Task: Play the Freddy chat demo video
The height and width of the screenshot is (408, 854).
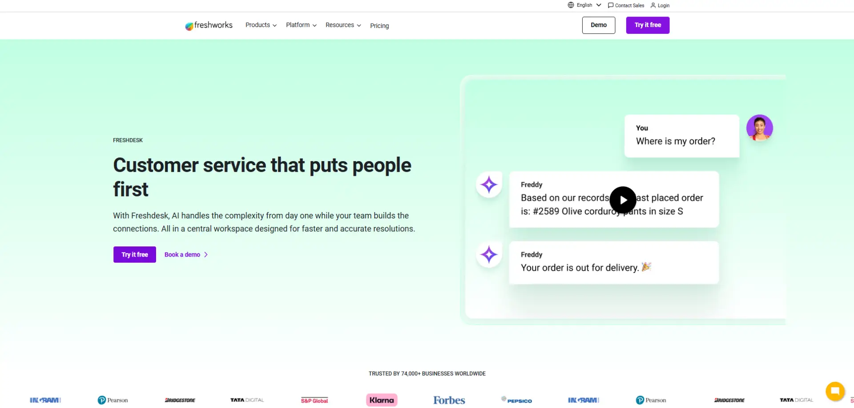Action: click(x=623, y=200)
